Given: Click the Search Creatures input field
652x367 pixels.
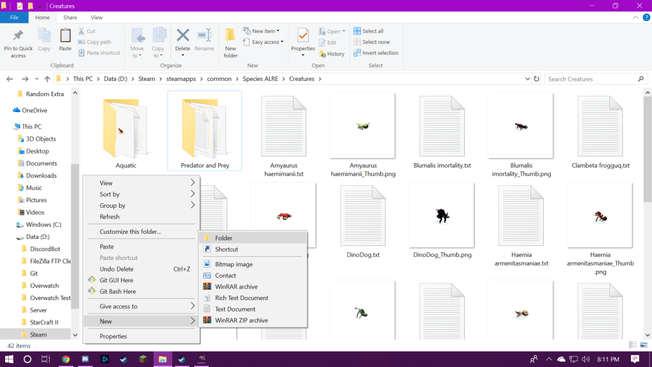Looking at the screenshot, I should 592,79.
